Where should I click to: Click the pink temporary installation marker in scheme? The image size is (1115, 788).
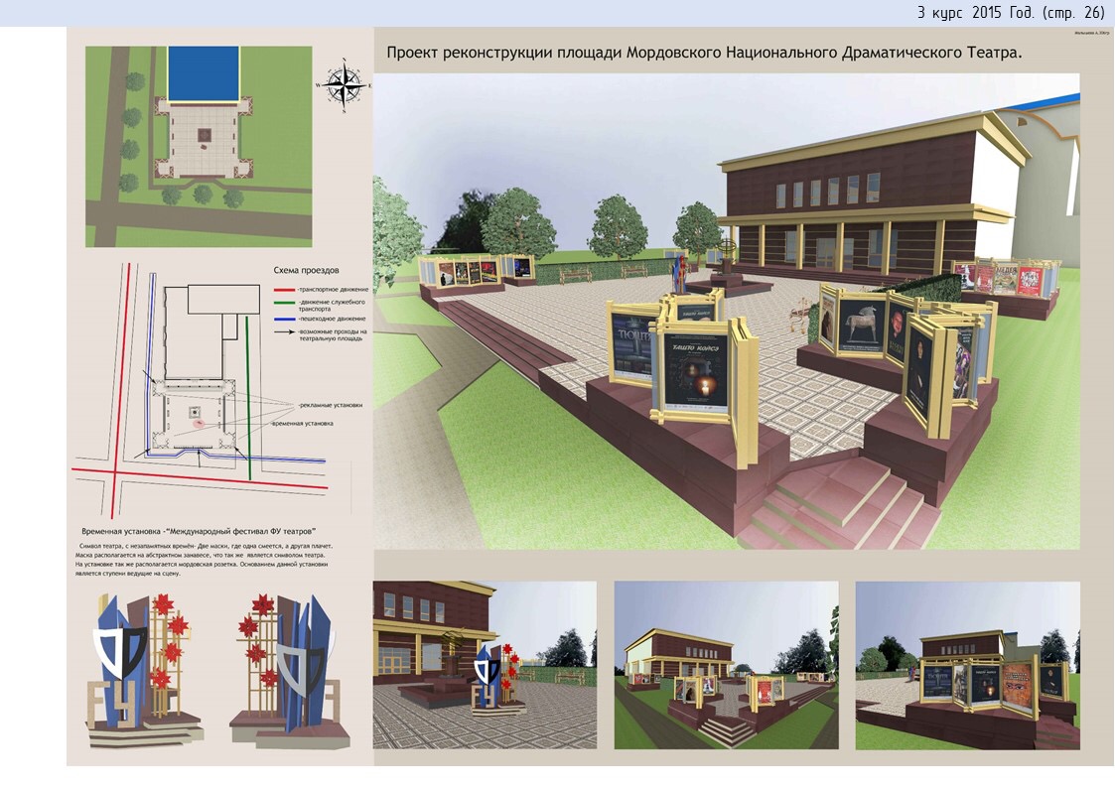[199, 423]
